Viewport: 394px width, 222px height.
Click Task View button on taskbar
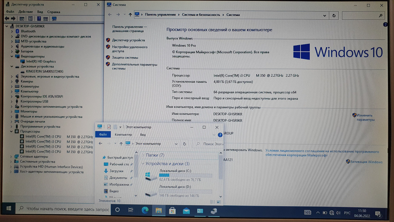[x=131, y=210]
